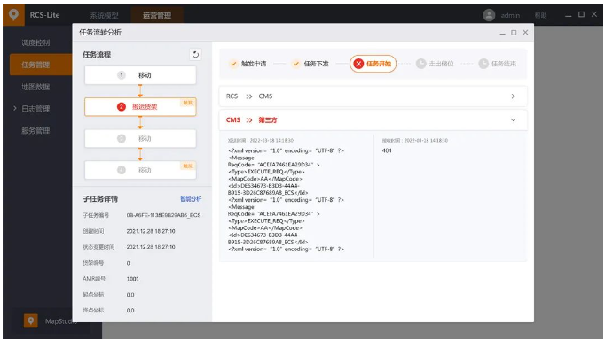Expand the 日志管理 sidebar chevron
This screenshot has height=339, width=613.
click(15, 109)
